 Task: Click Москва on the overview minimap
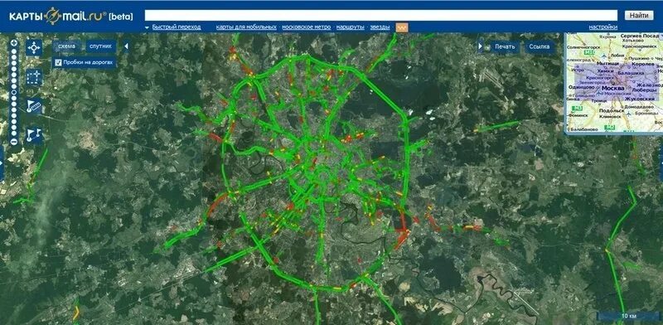point(612,88)
